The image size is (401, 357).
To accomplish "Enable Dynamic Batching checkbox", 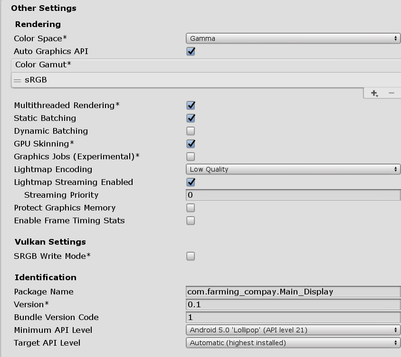I will tap(191, 131).
